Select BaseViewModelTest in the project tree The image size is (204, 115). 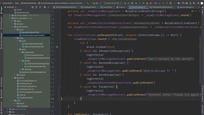(x=31, y=32)
